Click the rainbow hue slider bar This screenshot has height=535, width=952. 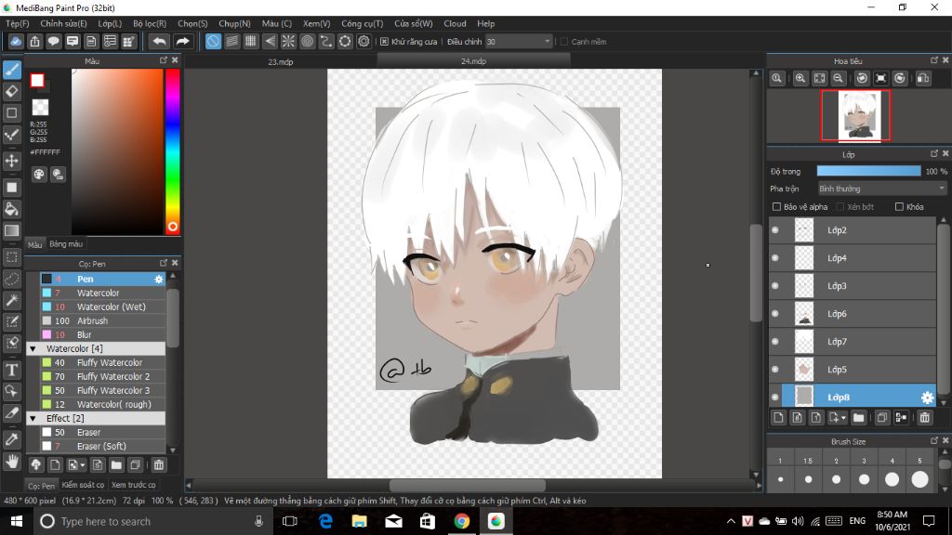[172, 151]
